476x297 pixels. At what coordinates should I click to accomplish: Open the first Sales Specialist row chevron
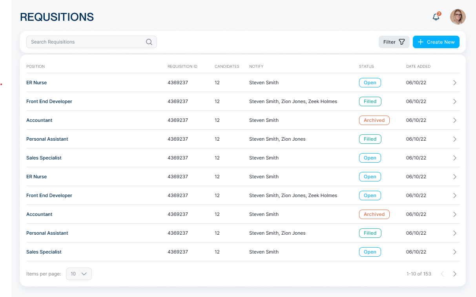[455, 158]
